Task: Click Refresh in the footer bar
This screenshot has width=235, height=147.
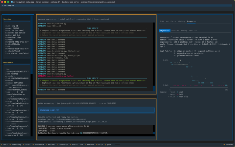Action: pos(90,144)
